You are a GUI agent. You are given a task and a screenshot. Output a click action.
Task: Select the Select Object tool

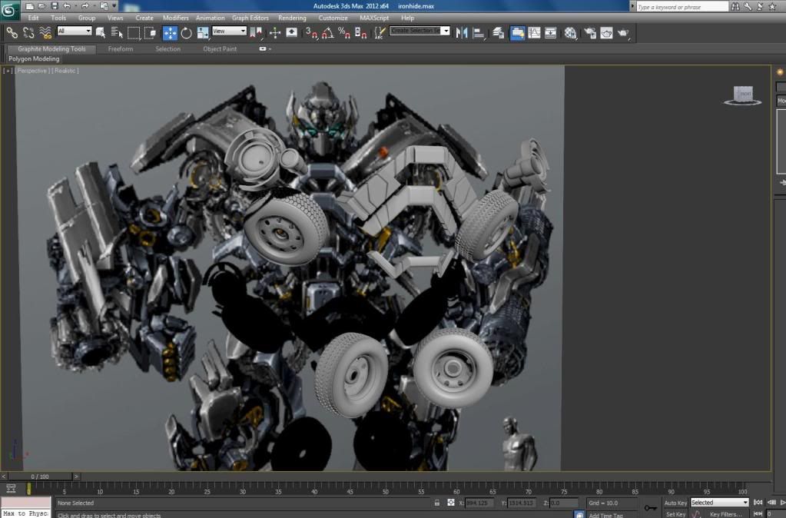[101, 33]
